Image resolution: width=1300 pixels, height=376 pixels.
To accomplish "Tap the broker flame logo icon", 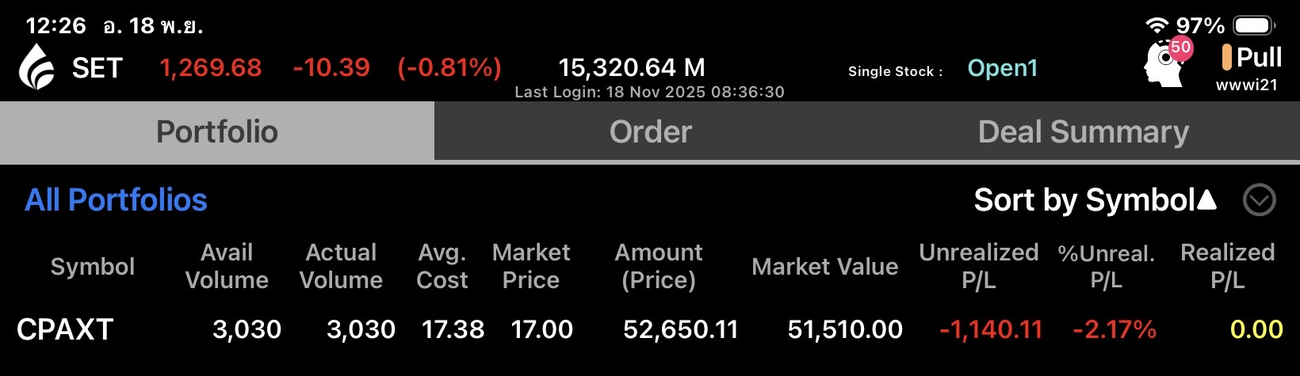I will [36, 66].
